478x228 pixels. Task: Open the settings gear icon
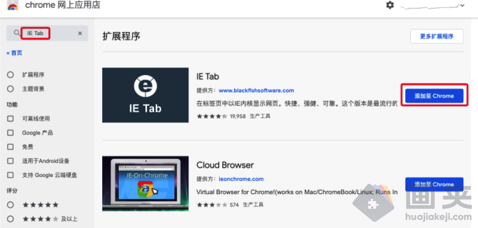tap(390, 5)
